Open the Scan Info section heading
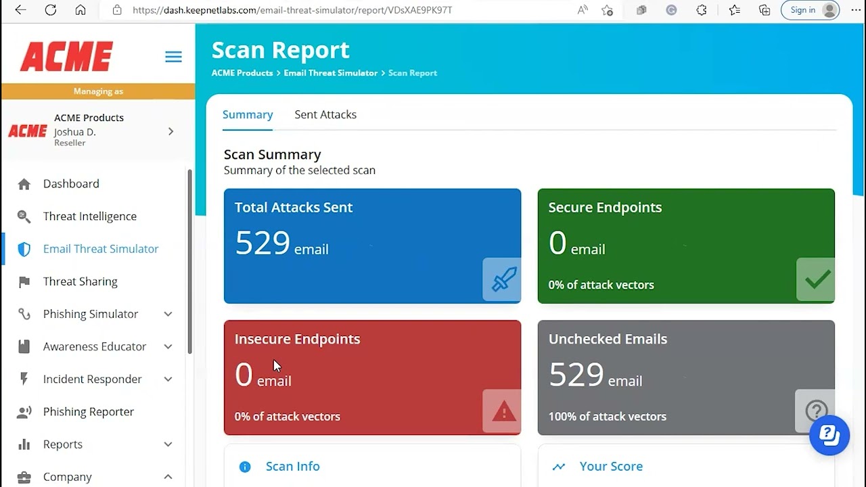 (x=293, y=467)
